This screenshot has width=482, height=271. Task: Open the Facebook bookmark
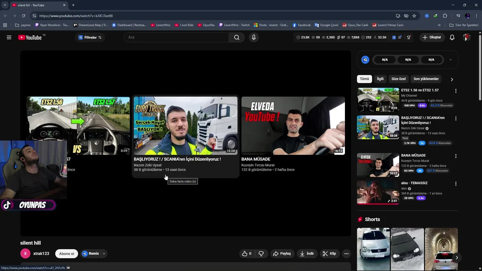click(302, 25)
